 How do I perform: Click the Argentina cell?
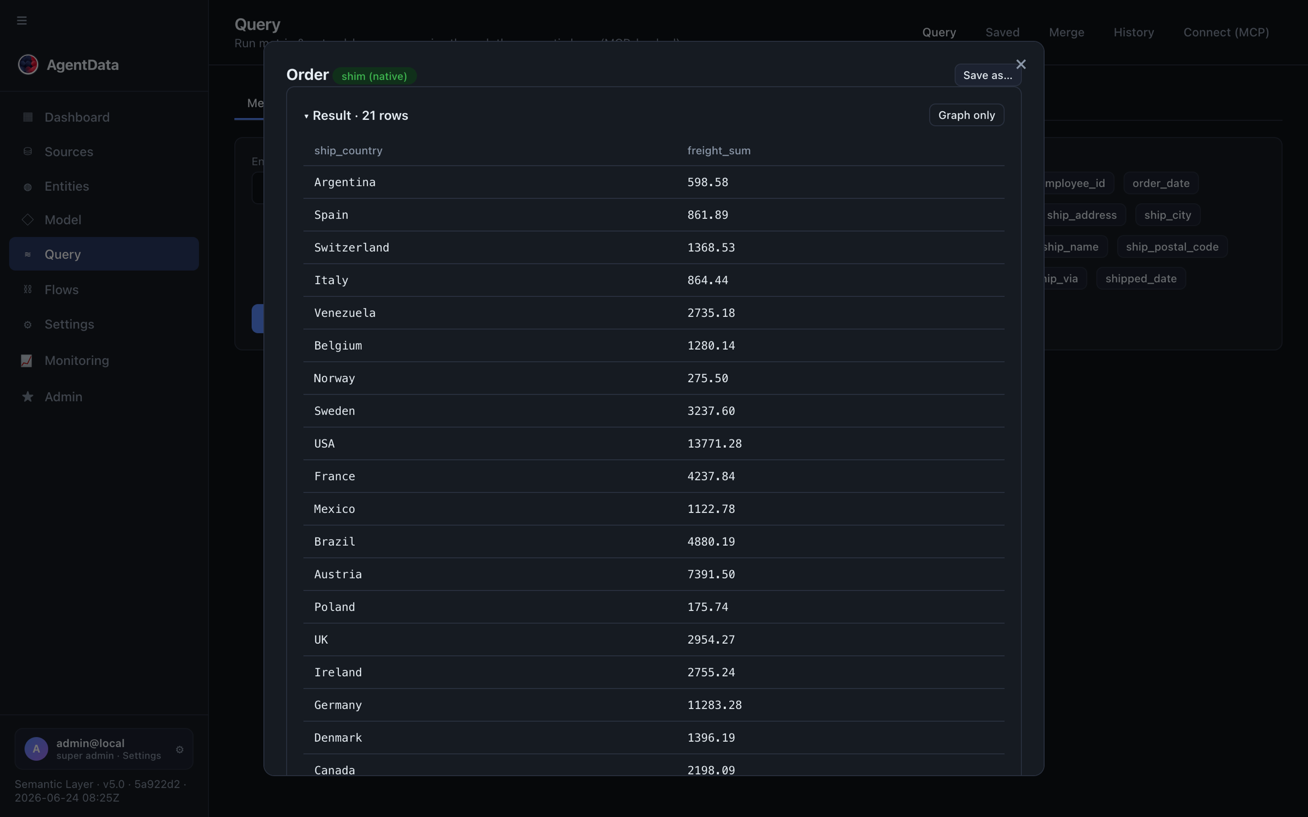[x=345, y=182]
